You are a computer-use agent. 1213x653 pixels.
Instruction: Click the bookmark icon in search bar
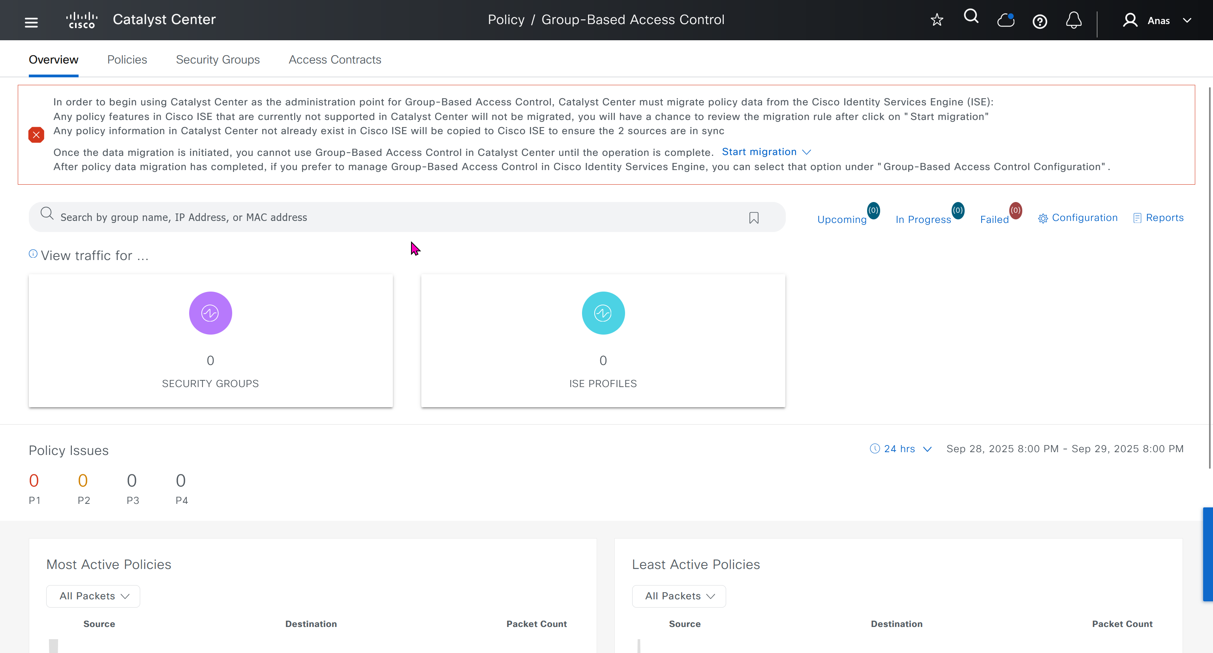coord(753,217)
